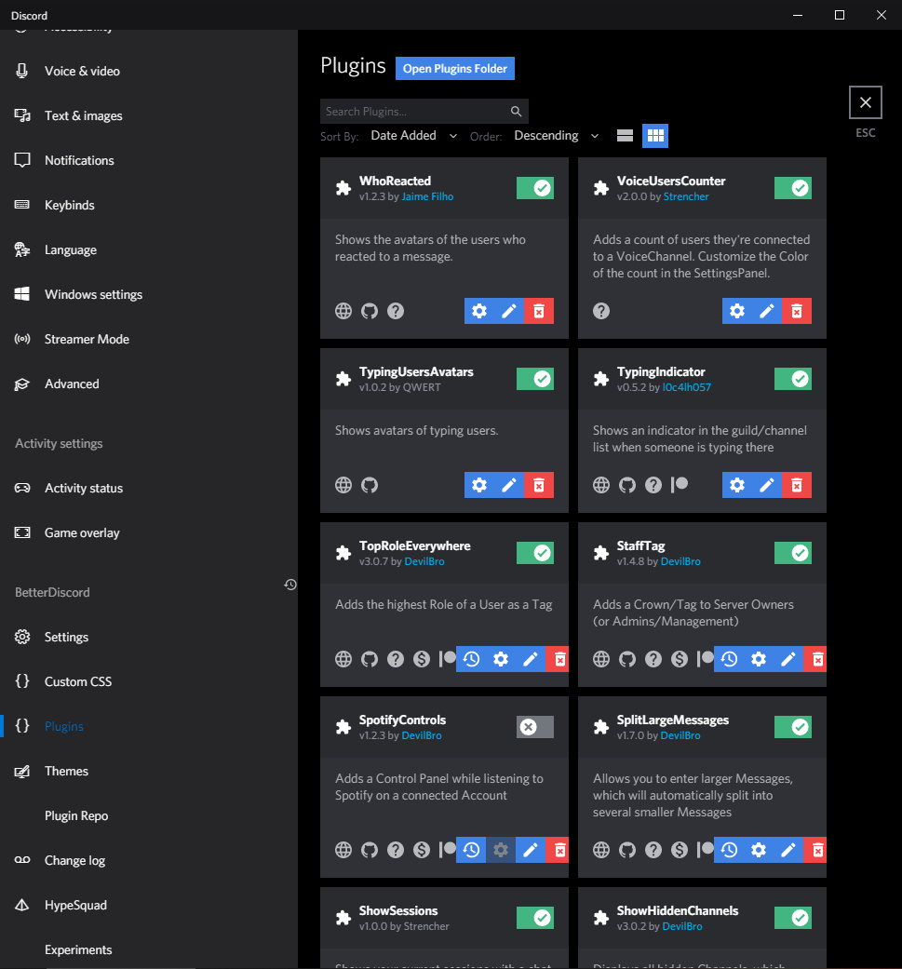This screenshot has width=902, height=969.
Task: Switch to list view layout
Action: (x=625, y=136)
